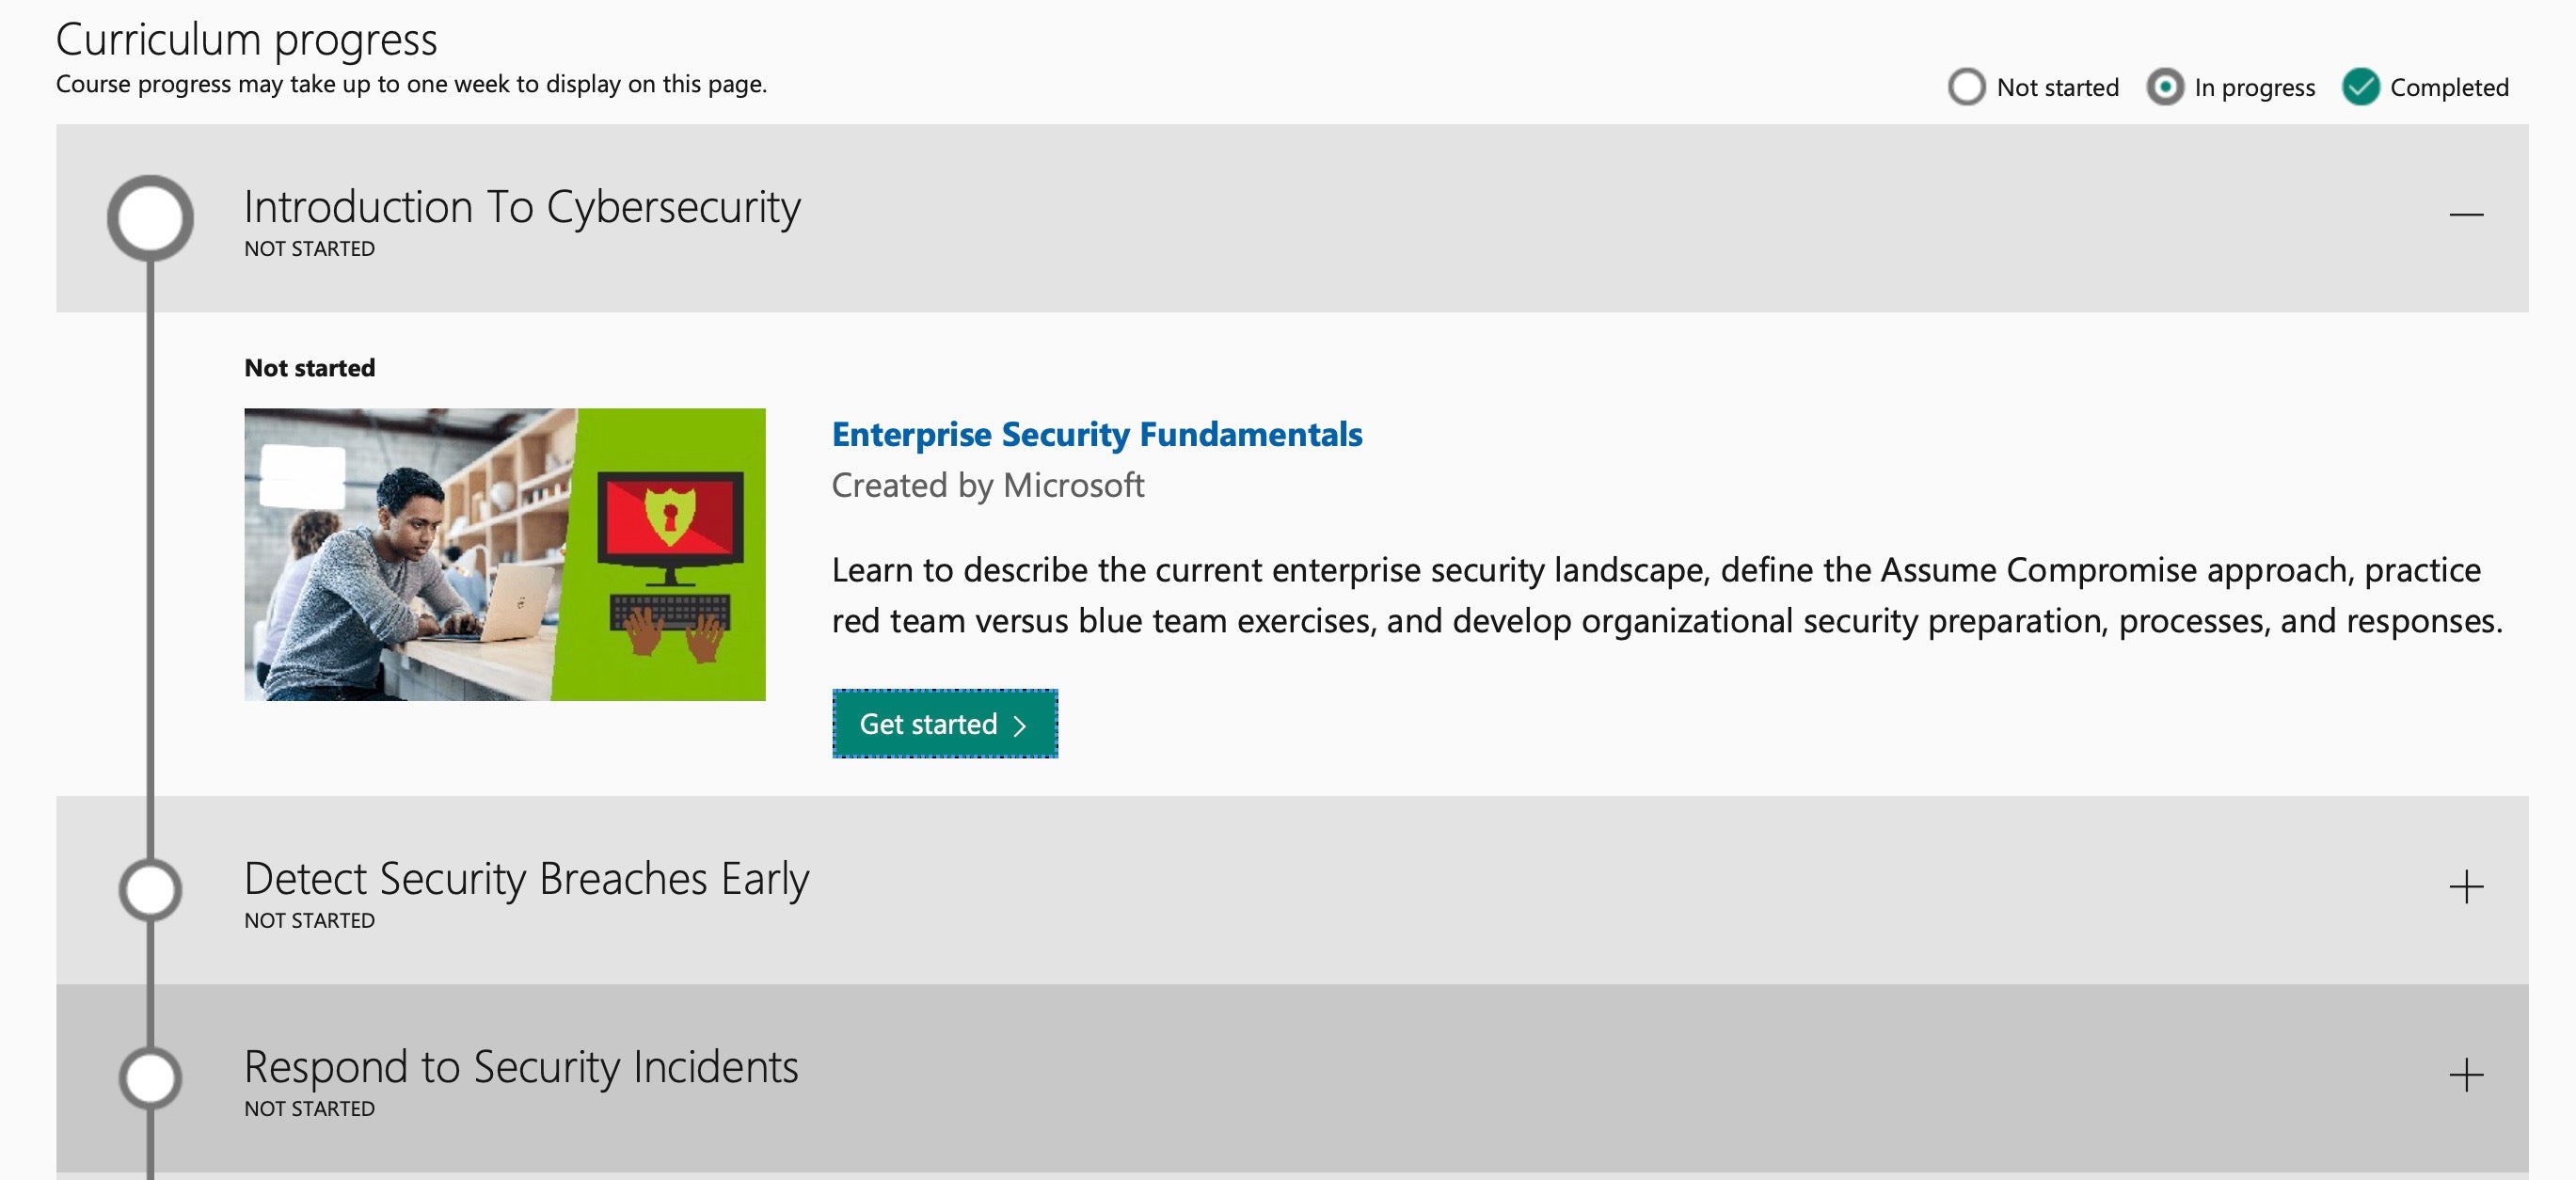Viewport: 2576px width, 1180px height.
Task: Click the Created by Microsoft text
Action: click(987, 485)
